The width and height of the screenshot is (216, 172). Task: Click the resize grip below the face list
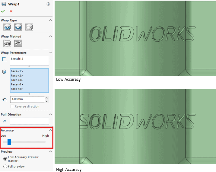(x=29, y=94)
